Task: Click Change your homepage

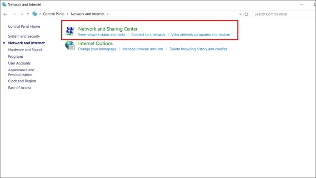Action: point(97,49)
